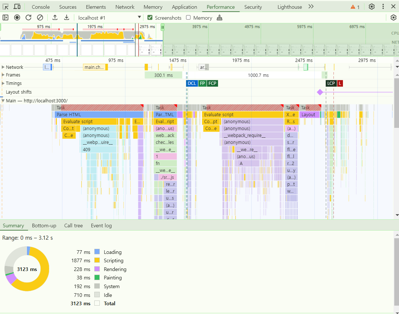
Task: Switch to the Console tab
Action: (x=41, y=7)
